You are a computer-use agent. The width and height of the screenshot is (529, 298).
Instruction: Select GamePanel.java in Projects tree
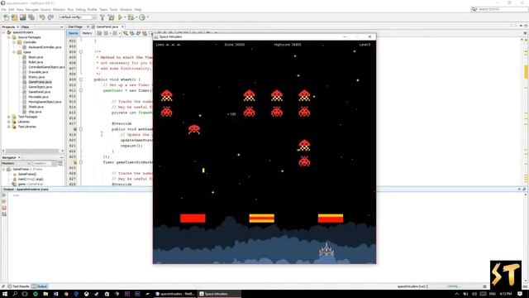40,92
